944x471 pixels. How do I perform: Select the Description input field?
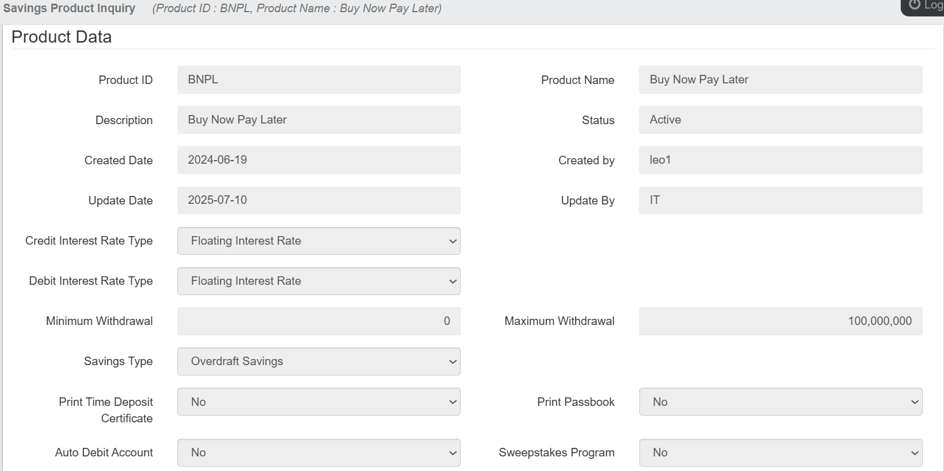click(319, 120)
